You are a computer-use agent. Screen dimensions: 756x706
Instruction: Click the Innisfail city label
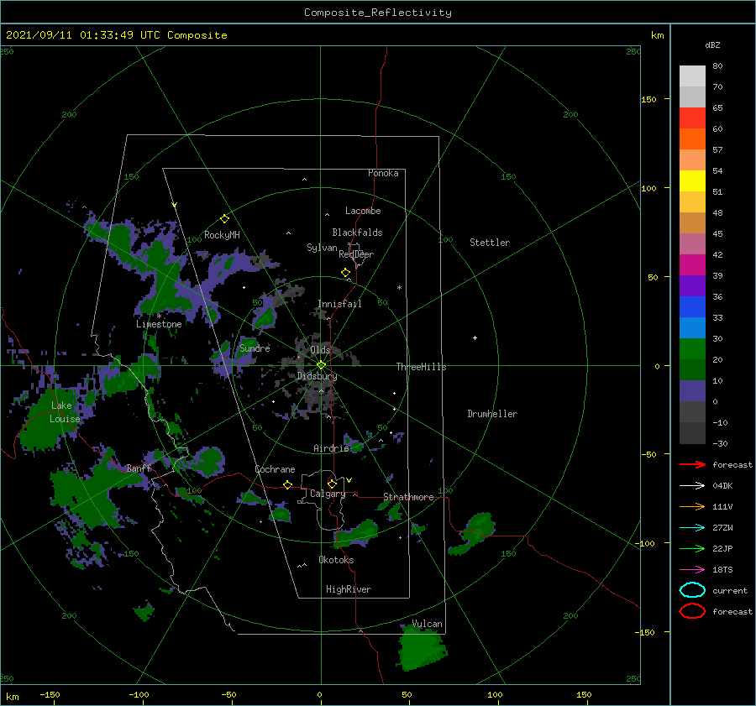click(x=340, y=304)
